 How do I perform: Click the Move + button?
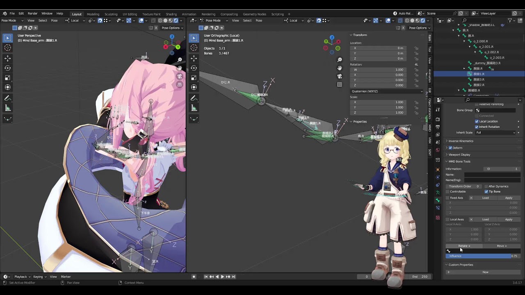pyautogui.click(x=502, y=246)
